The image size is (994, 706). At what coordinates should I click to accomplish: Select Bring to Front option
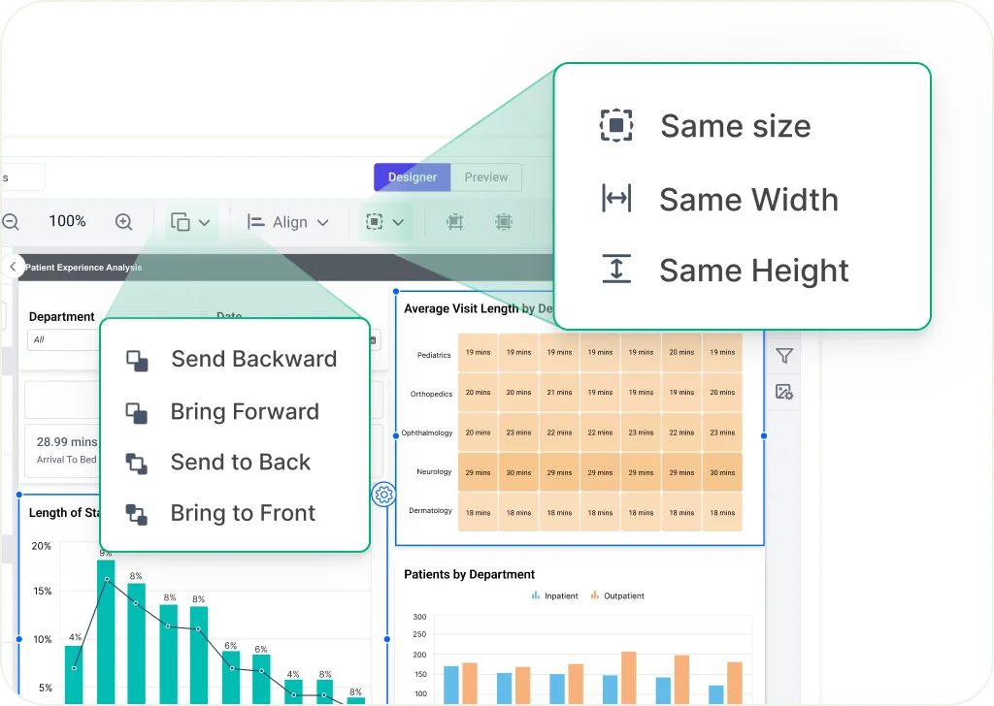pos(243,513)
